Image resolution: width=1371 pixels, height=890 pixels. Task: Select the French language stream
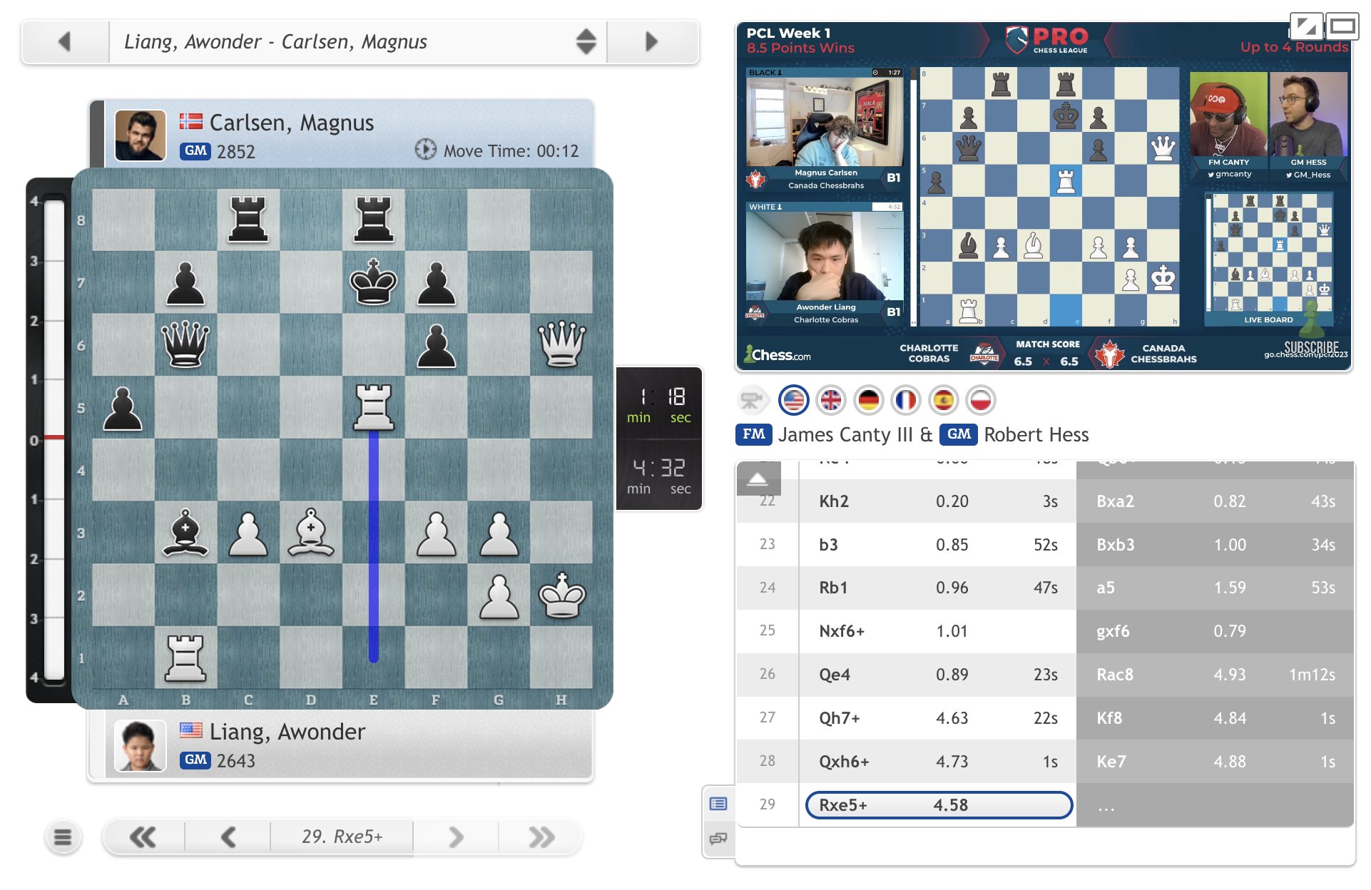pos(906,400)
